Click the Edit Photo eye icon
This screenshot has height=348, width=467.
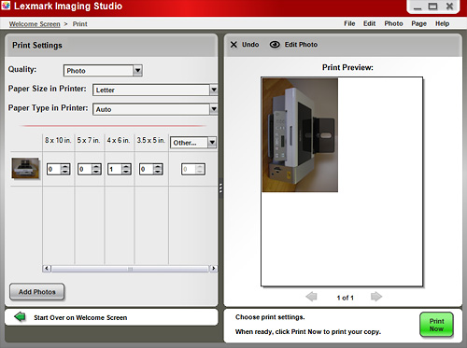[x=275, y=45]
